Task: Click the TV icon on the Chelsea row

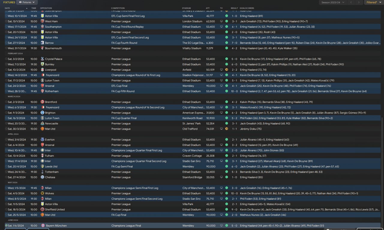Action: point(221,177)
